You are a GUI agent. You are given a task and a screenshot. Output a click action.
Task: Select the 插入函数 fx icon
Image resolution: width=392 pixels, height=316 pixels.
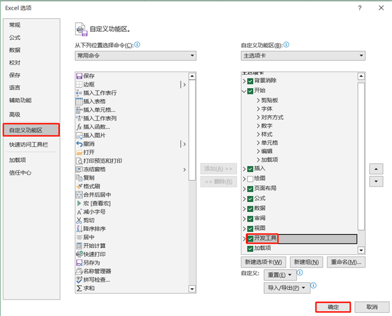click(x=79, y=127)
